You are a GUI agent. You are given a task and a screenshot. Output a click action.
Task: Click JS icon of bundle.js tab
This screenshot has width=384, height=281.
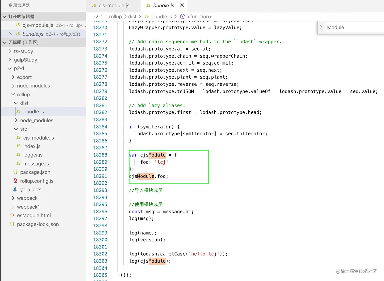pos(149,5)
